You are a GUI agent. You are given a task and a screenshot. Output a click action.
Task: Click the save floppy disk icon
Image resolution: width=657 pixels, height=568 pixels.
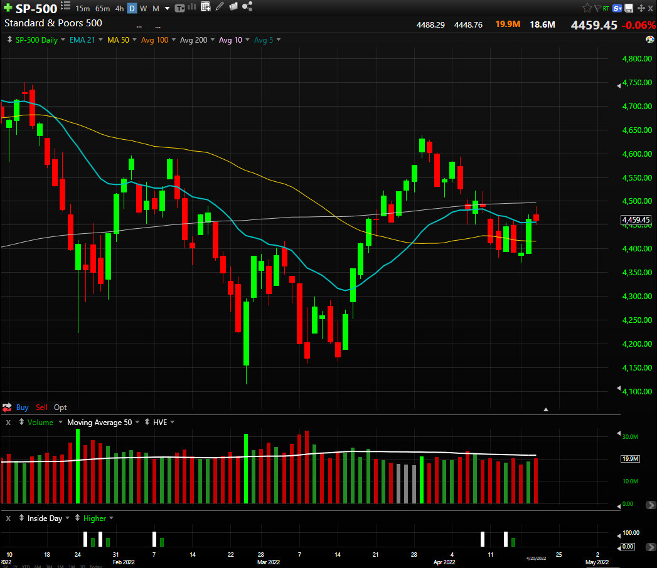[x=629, y=8]
